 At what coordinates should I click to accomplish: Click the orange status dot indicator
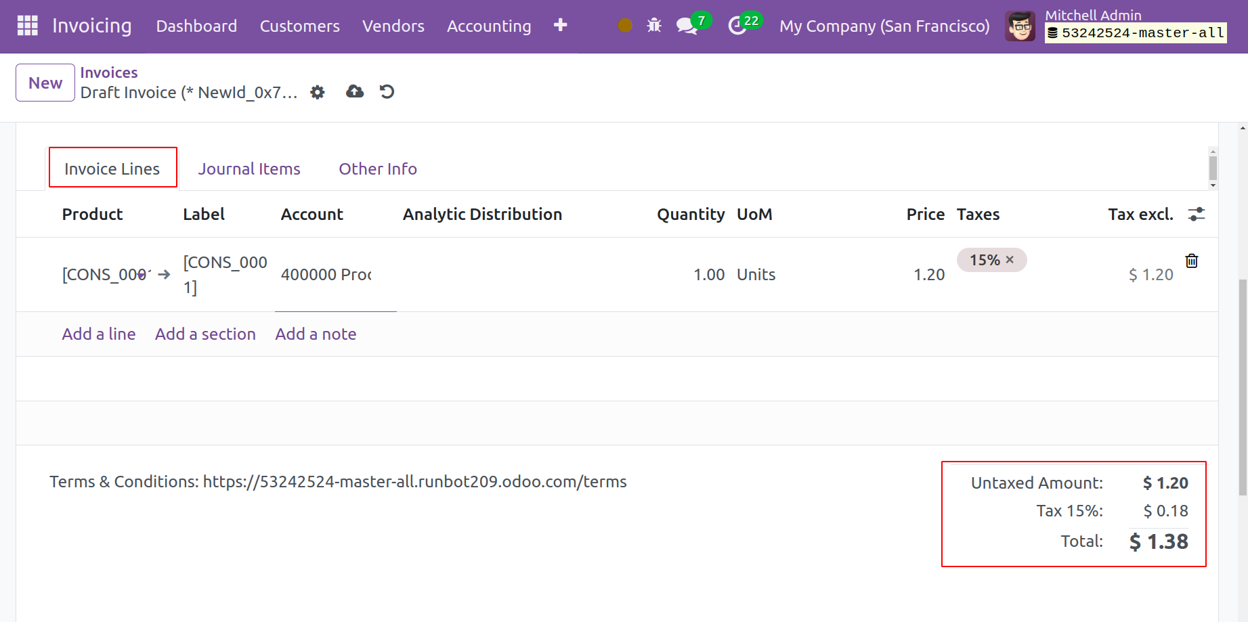pos(625,26)
